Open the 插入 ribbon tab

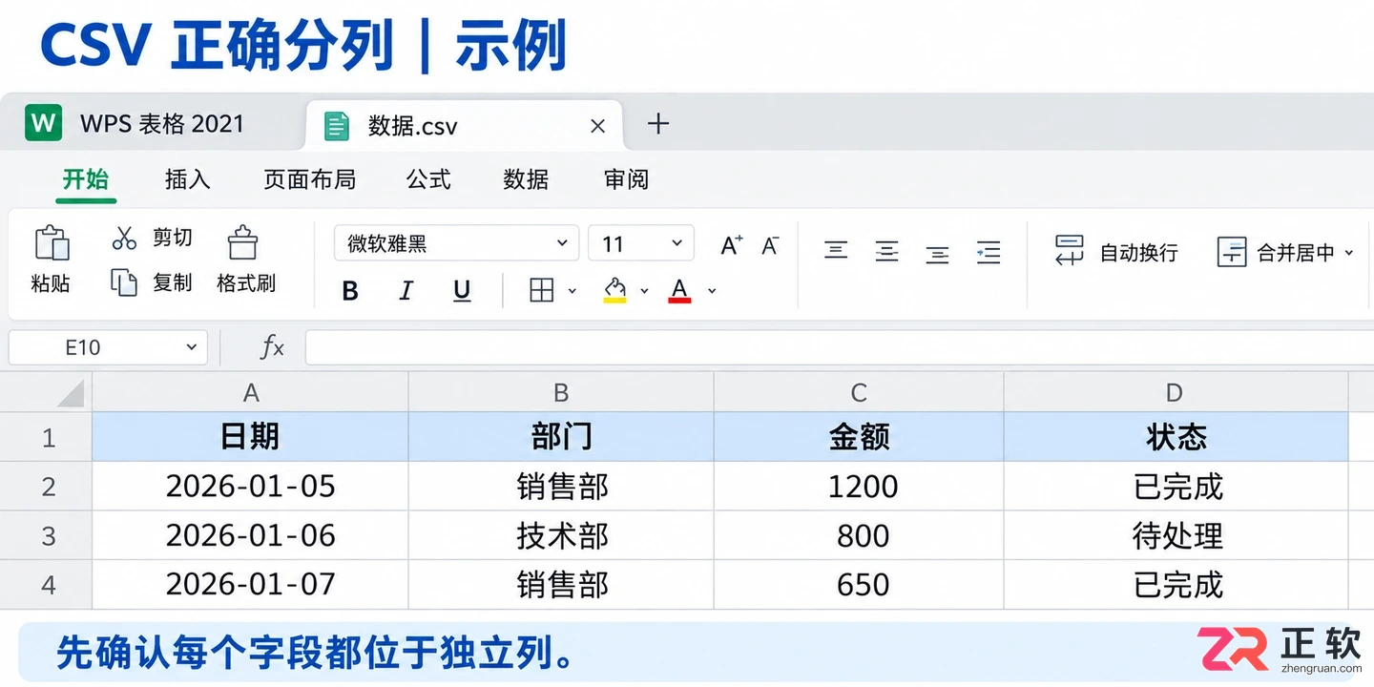tap(187, 179)
